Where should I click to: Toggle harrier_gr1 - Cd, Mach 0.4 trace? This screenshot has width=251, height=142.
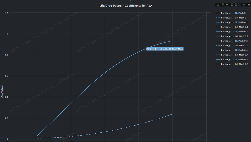232,55
